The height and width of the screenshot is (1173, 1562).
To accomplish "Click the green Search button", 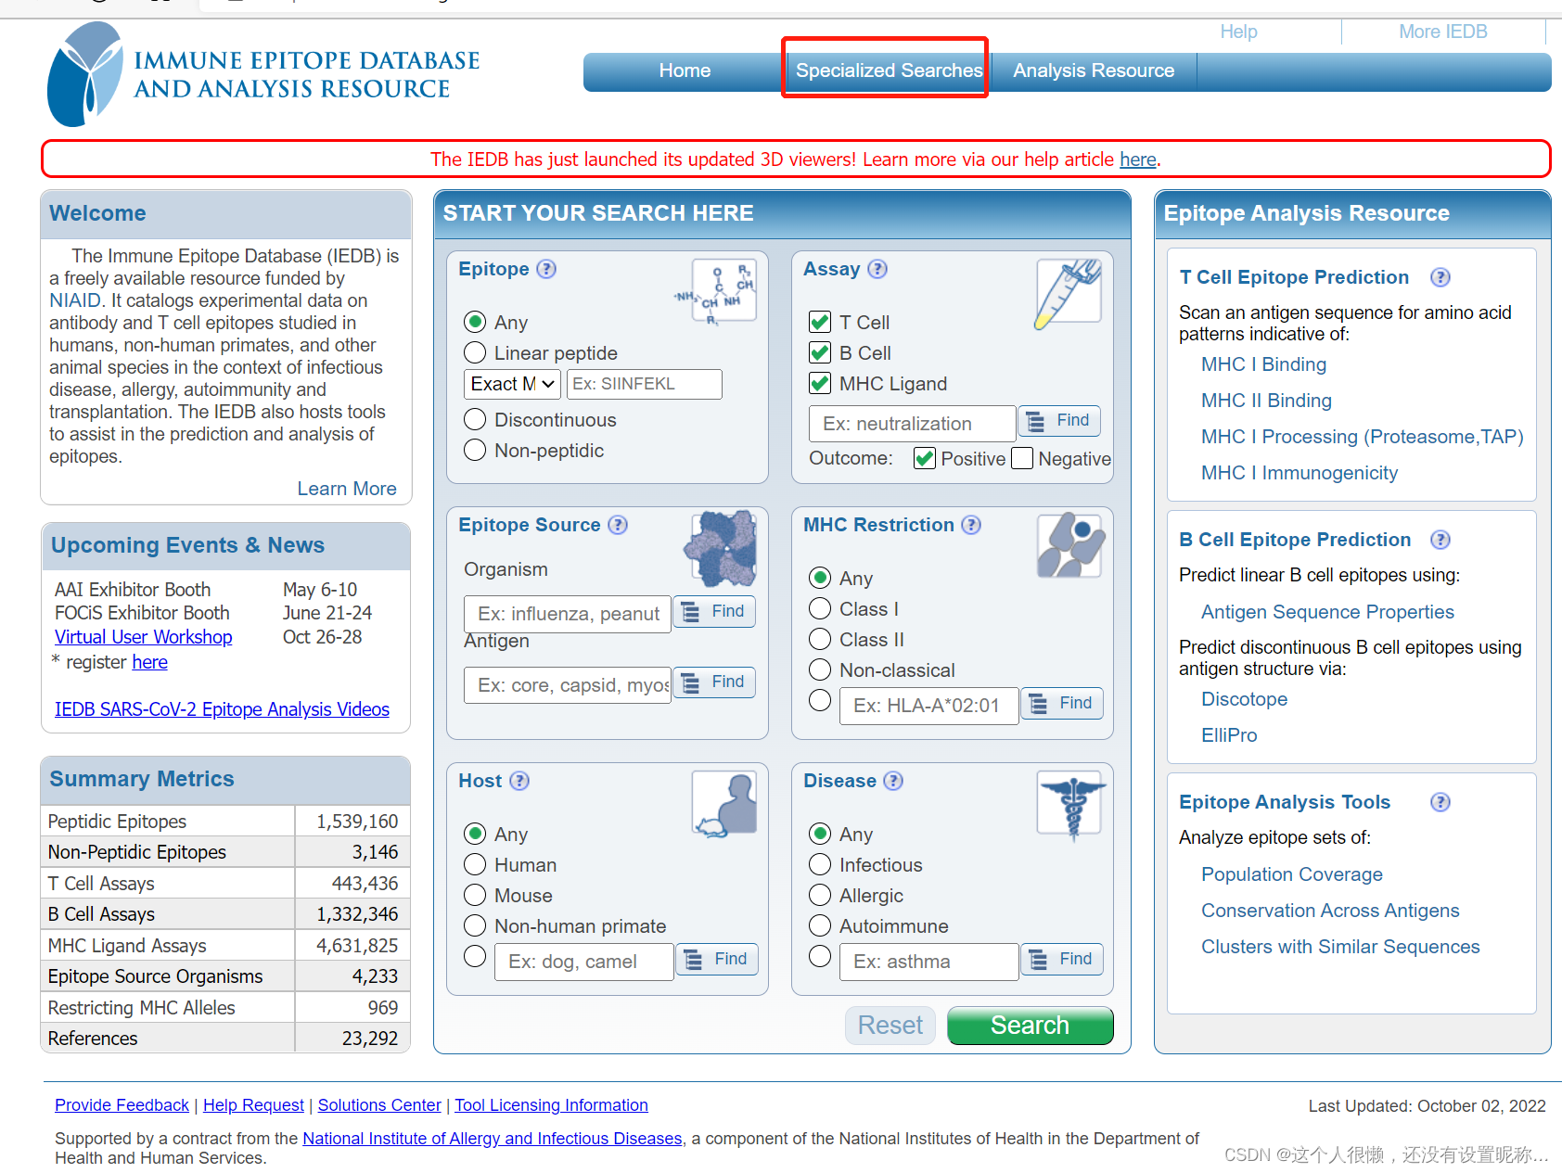I will pos(1030,1026).
